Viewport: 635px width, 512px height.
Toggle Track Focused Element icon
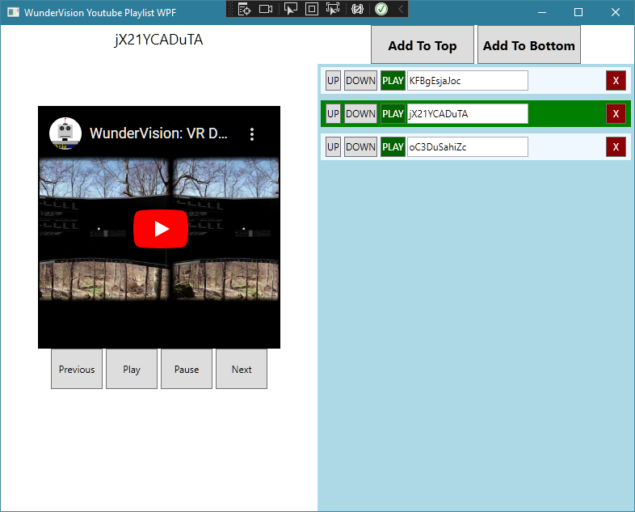coord(333,9)
